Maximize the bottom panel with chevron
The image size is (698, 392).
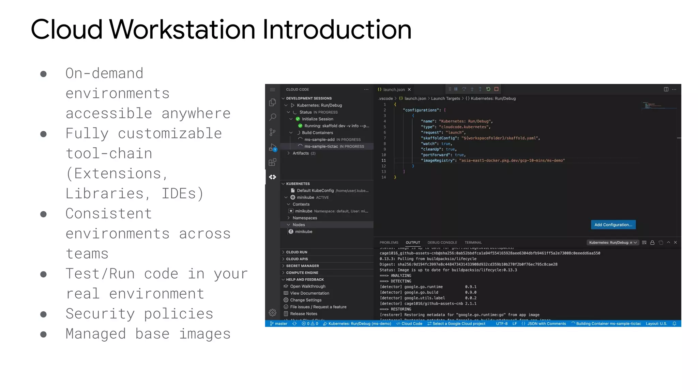668,242
